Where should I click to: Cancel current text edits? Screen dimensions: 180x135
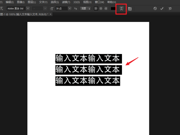coord(155,8)
